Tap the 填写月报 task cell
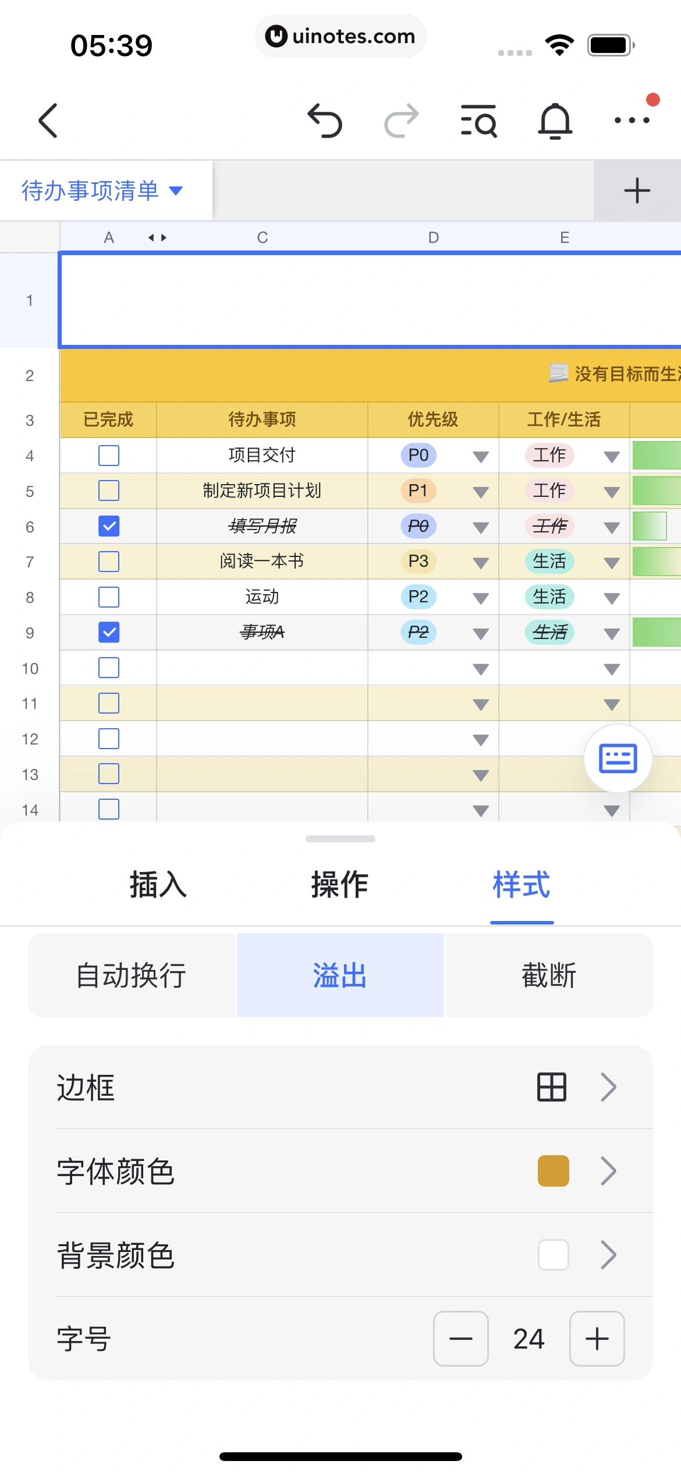 (x=262, y=526)
